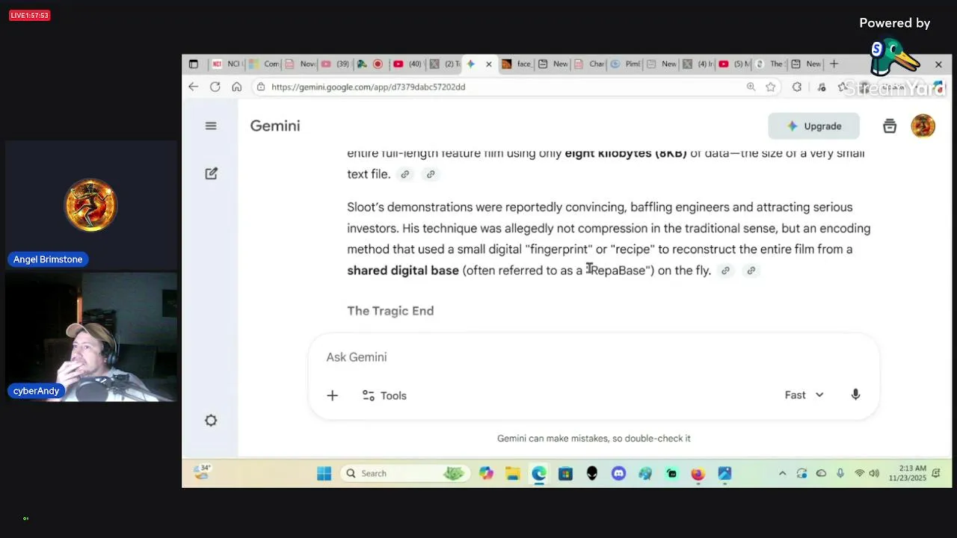Open the Wi-Fi network icon in the tray
957x538 pixels.
coord(859,473)
